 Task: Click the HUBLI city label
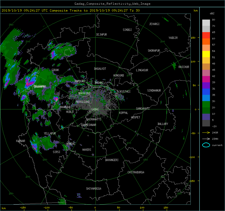coord(69,112)
